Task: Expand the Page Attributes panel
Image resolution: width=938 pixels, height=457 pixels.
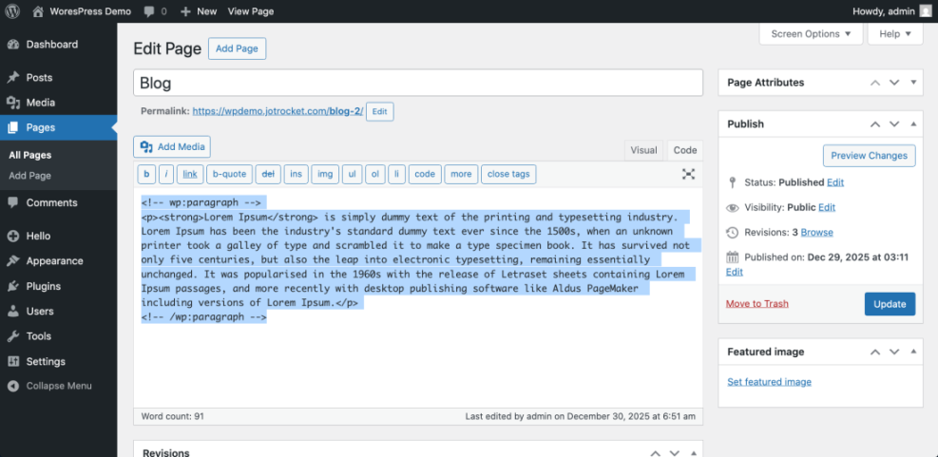Action: coord(913,83)
